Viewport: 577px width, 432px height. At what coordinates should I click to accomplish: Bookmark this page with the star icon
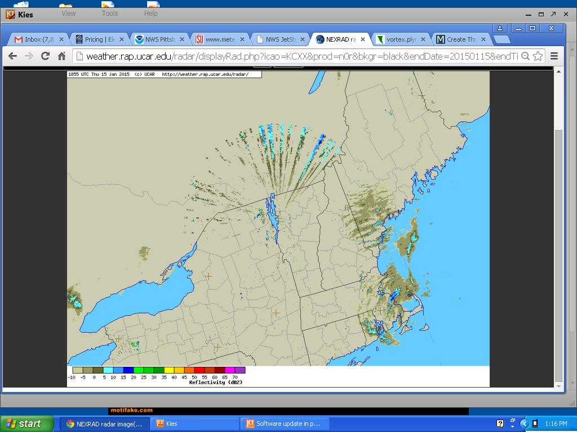(x=538, y=56)
